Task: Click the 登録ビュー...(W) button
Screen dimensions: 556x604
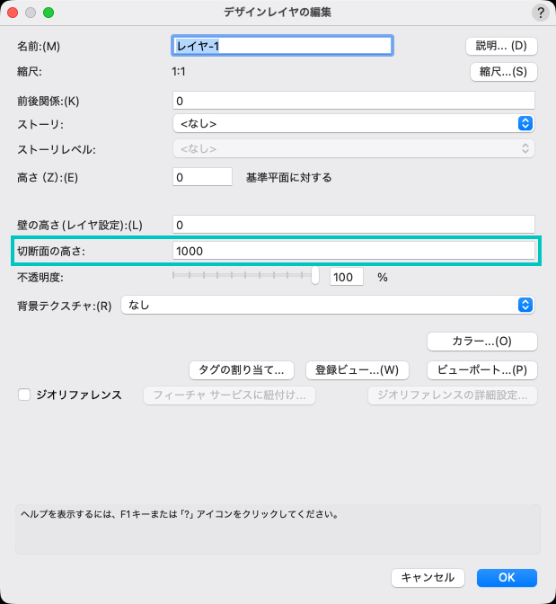Action: 357,369
